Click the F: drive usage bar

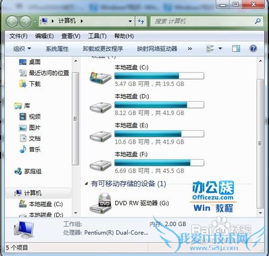tap(159, 162)
